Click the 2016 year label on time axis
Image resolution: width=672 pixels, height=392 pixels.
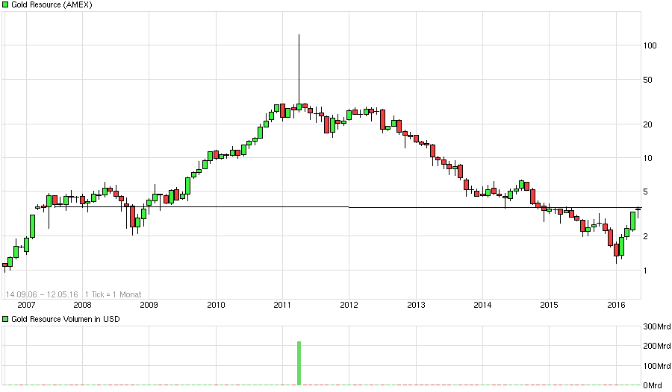coord(616,305)
